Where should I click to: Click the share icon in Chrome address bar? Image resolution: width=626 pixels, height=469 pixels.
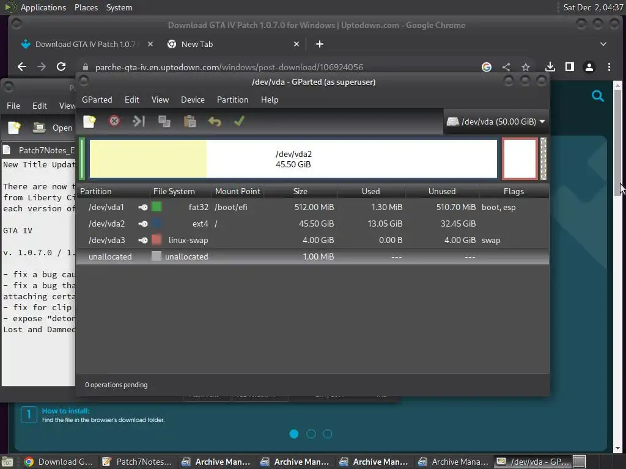pyautogui.click(x=506, y=67)
